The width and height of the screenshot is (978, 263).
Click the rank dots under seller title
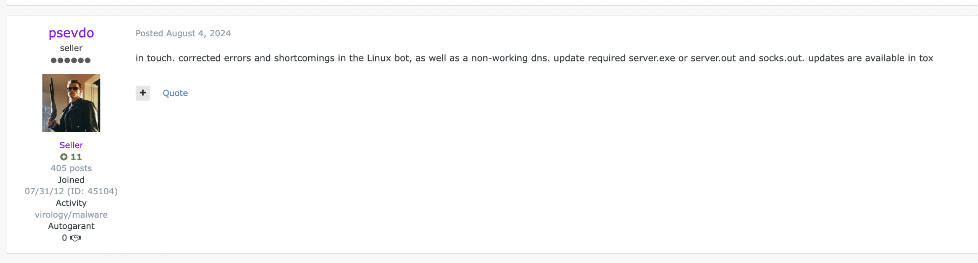pos(71,60)
